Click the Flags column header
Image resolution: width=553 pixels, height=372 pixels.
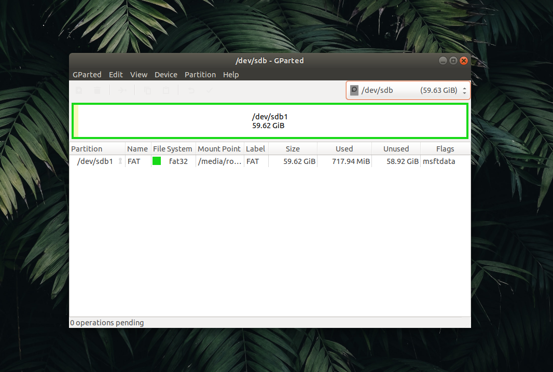[x=445, y=149]
